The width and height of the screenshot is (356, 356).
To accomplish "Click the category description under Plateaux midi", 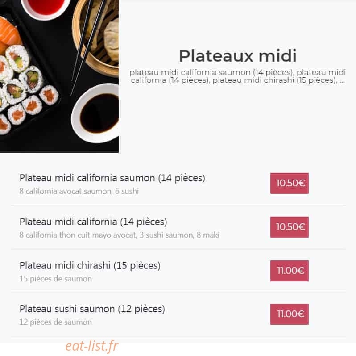I will click(237, 76).
